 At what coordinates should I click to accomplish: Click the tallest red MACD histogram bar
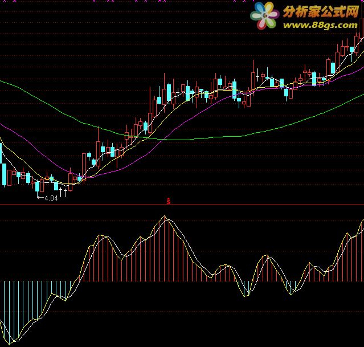coord(165,248)
